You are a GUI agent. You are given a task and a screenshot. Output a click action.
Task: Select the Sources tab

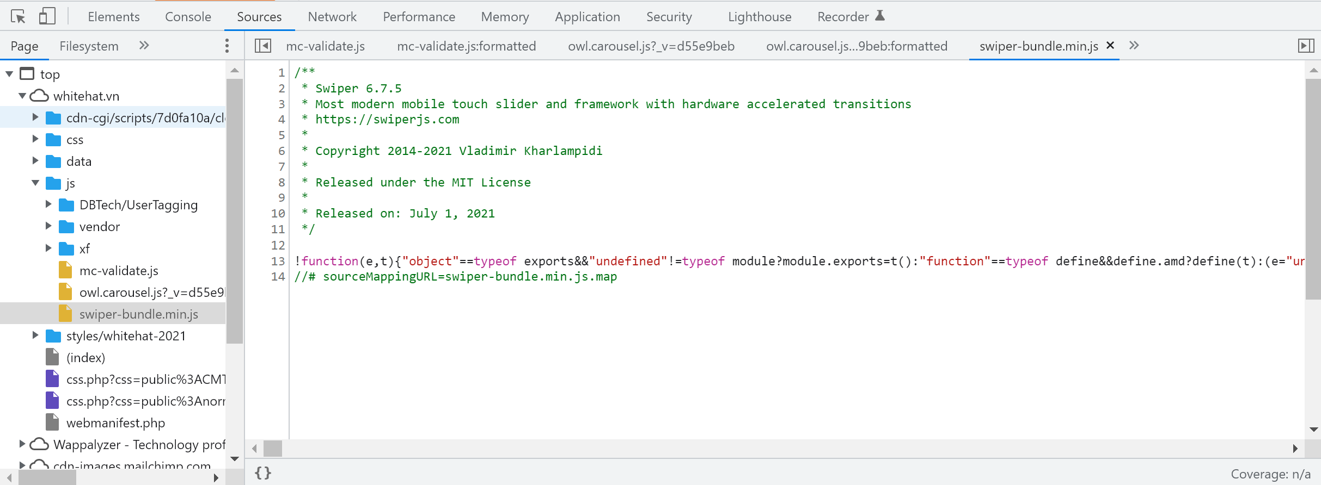pos(259,17)
